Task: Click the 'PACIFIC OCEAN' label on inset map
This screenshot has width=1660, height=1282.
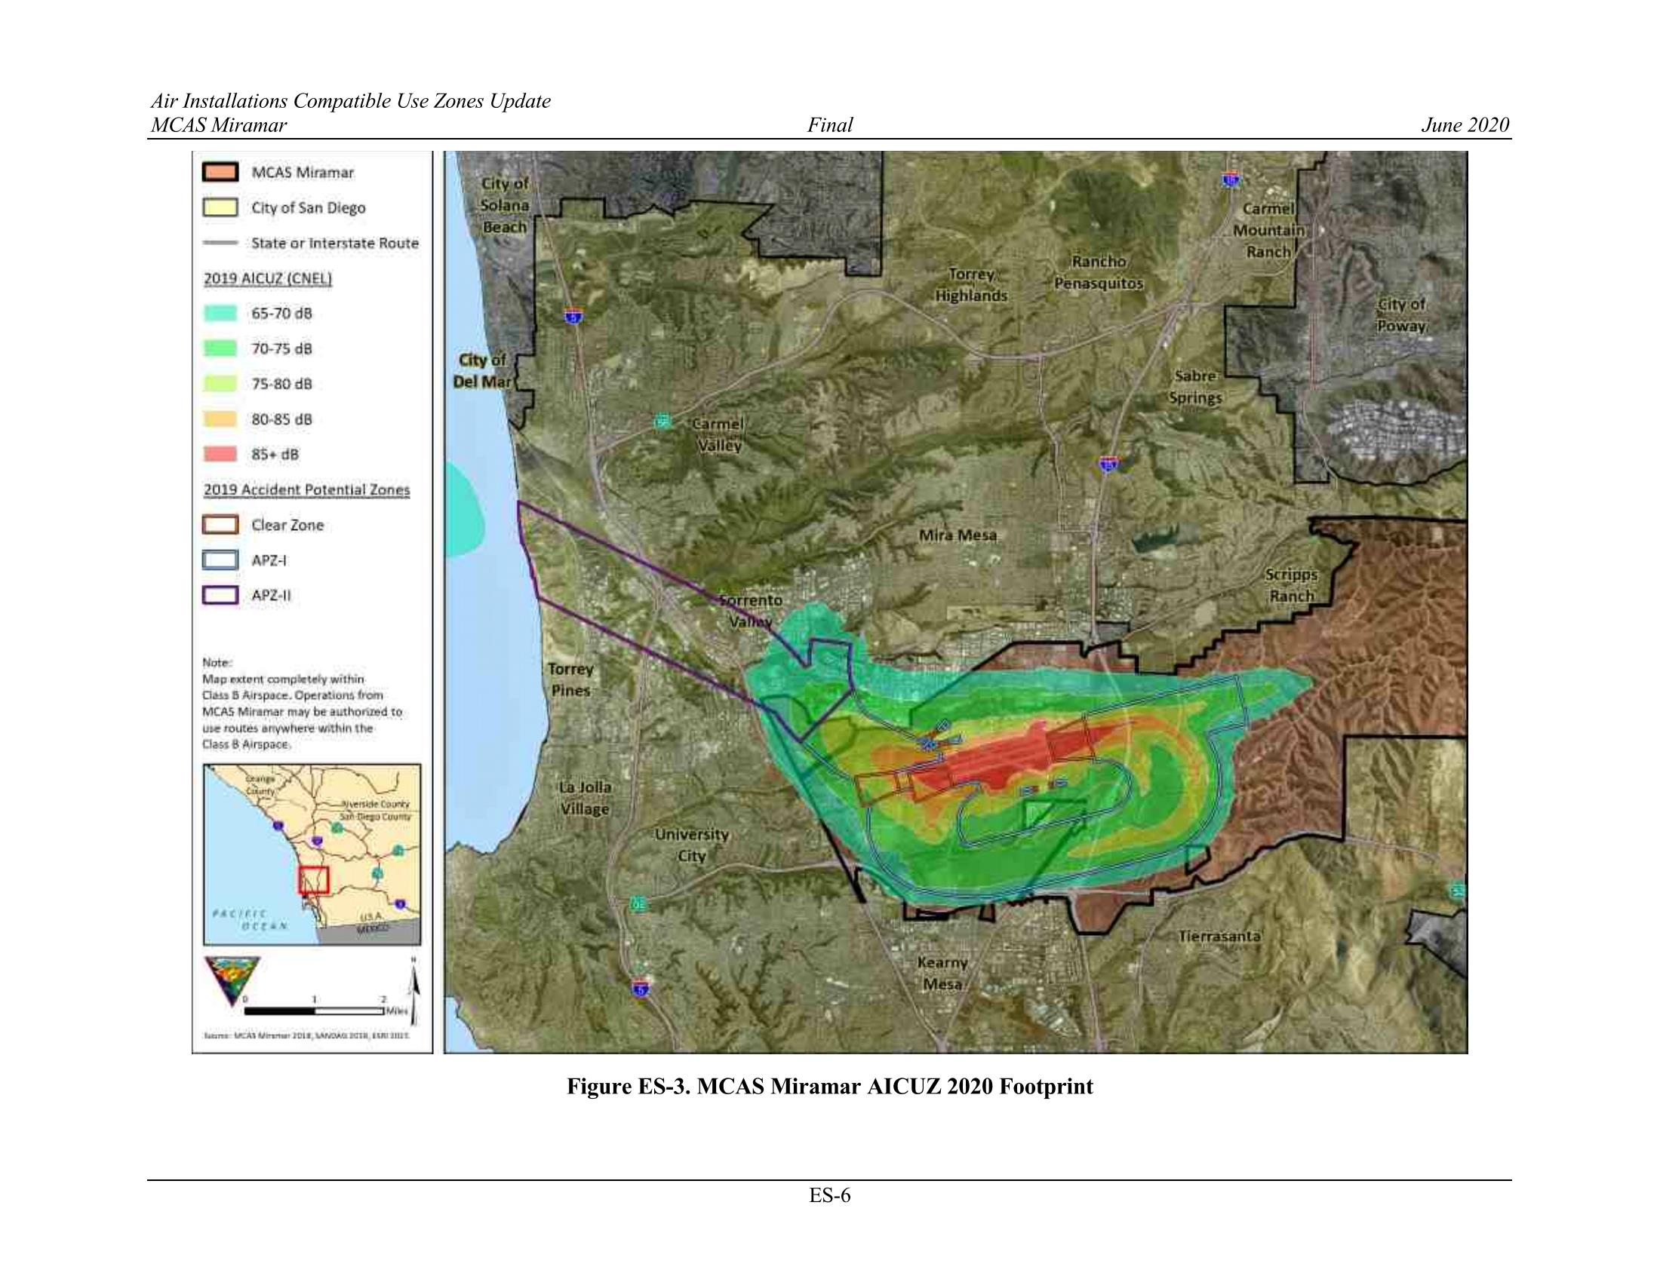Action: point(251,920)
